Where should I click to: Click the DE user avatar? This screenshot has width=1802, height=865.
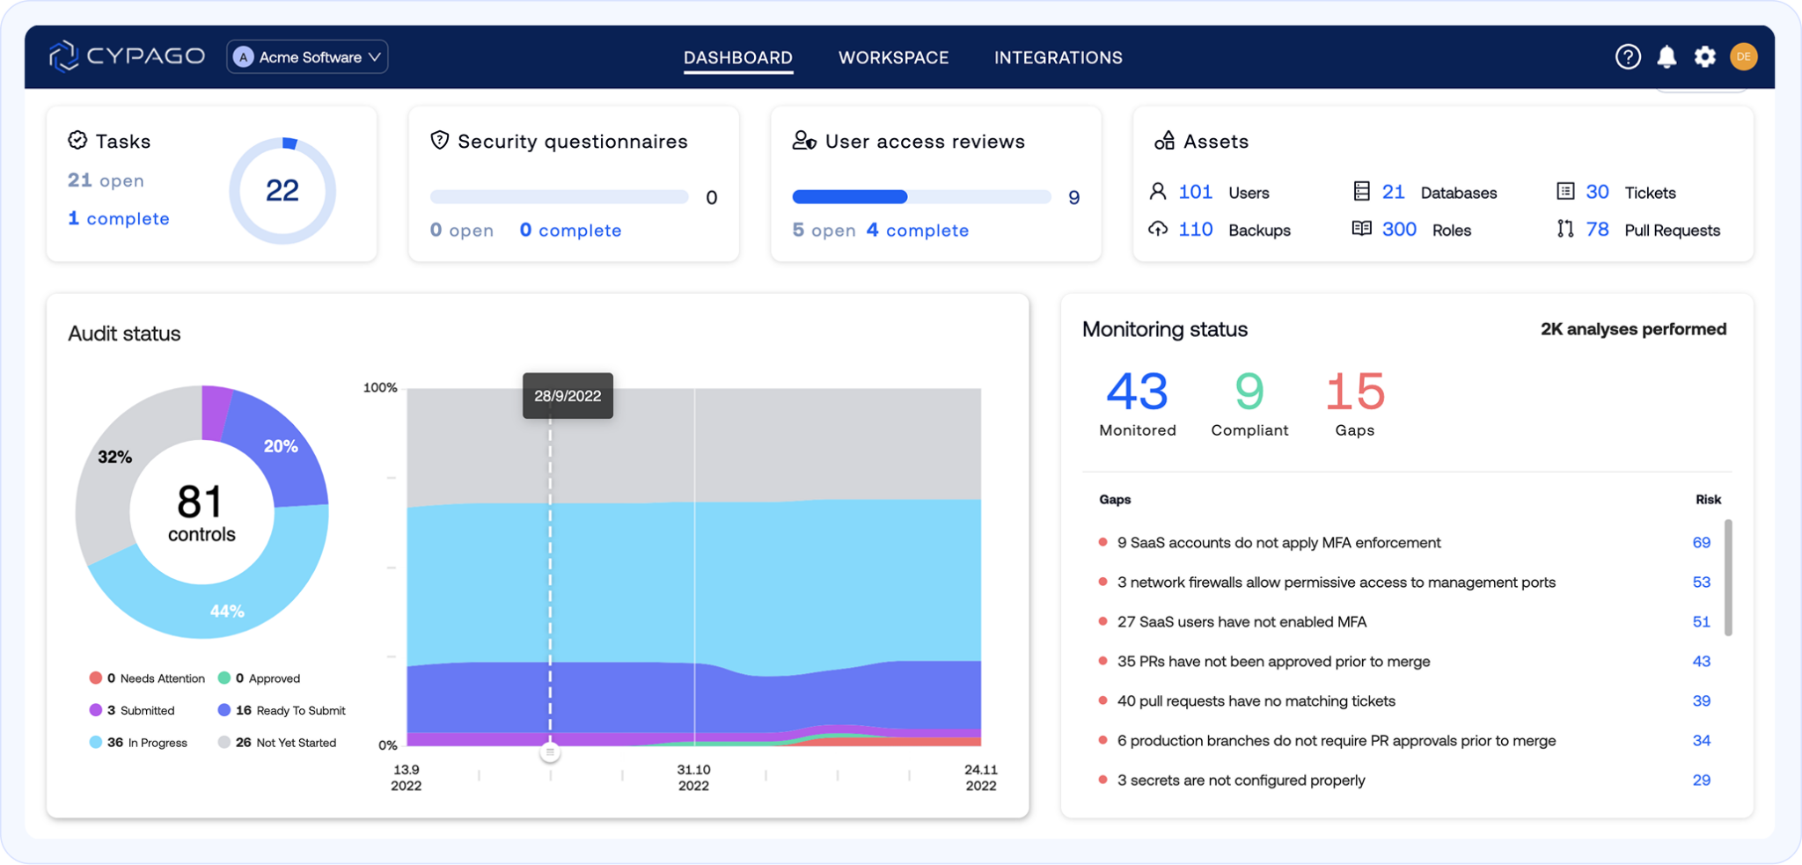(x=1743, y=57)
